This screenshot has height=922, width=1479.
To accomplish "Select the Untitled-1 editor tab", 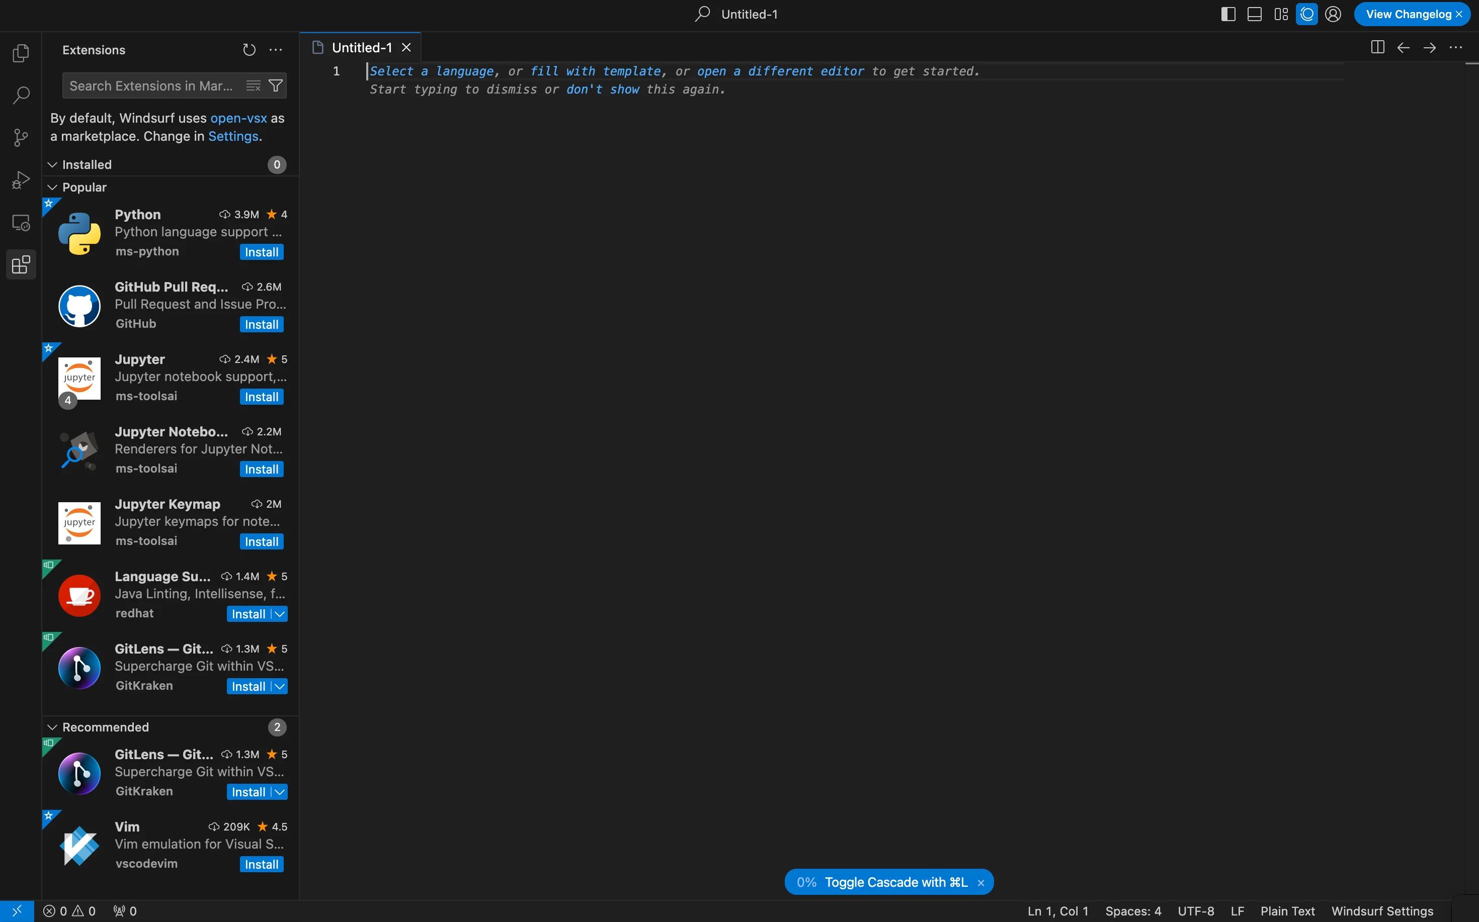I will pos(361,48).
